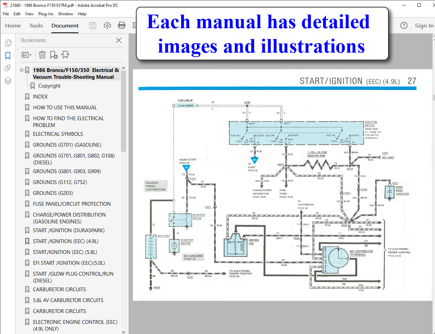Click the bookmark icon beside INDEX
The image size is (435, 334).
click(x=27, y=97)
